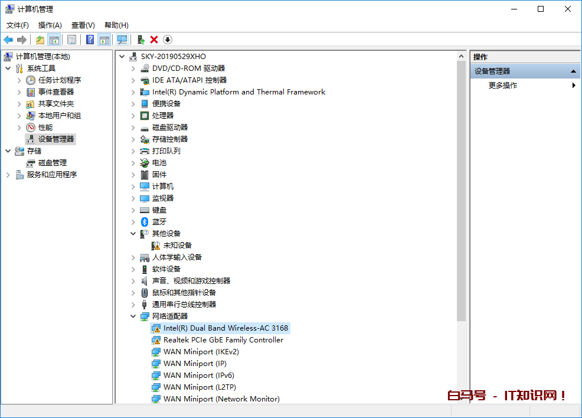Collapse the 其他设备 category

click(x=133, y=234)
